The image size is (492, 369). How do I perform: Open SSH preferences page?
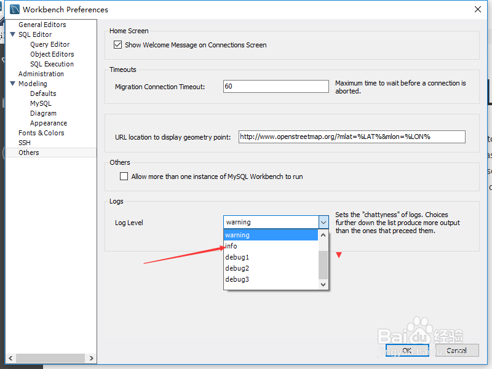click(25, 143)
